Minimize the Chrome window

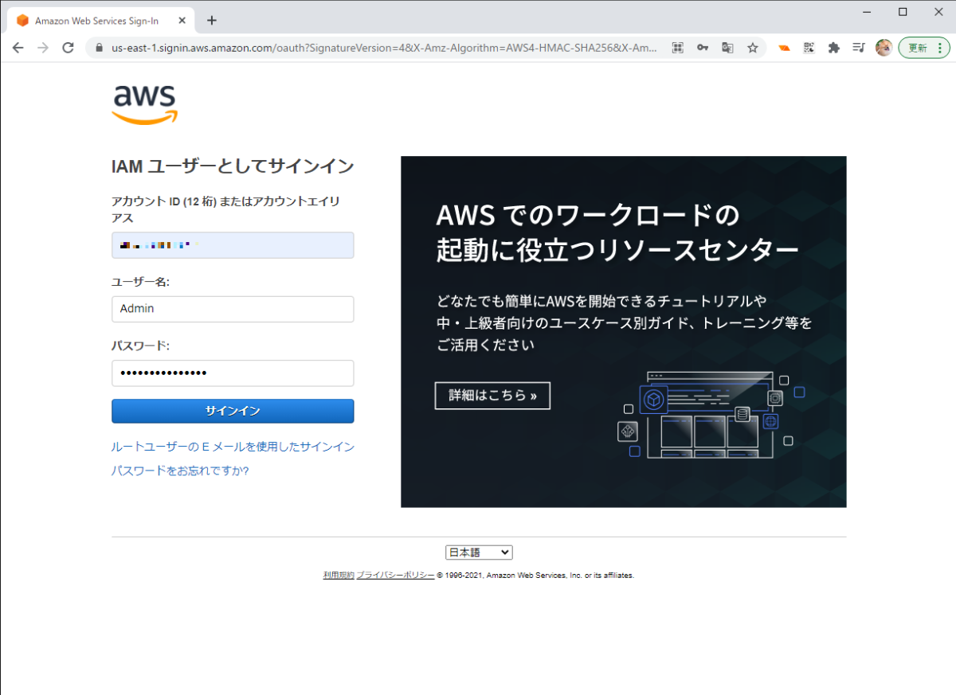(865, 11)
